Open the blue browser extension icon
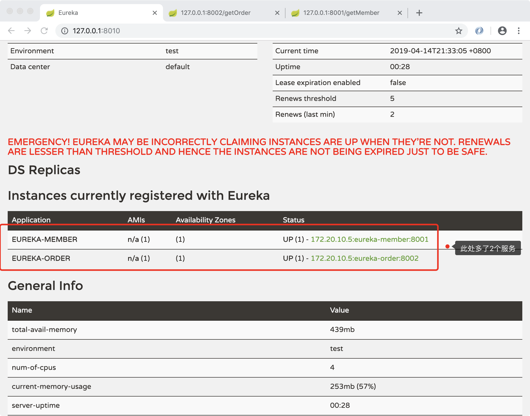The image size is (530, 416). pyautogui.click(x=479, y=31)
